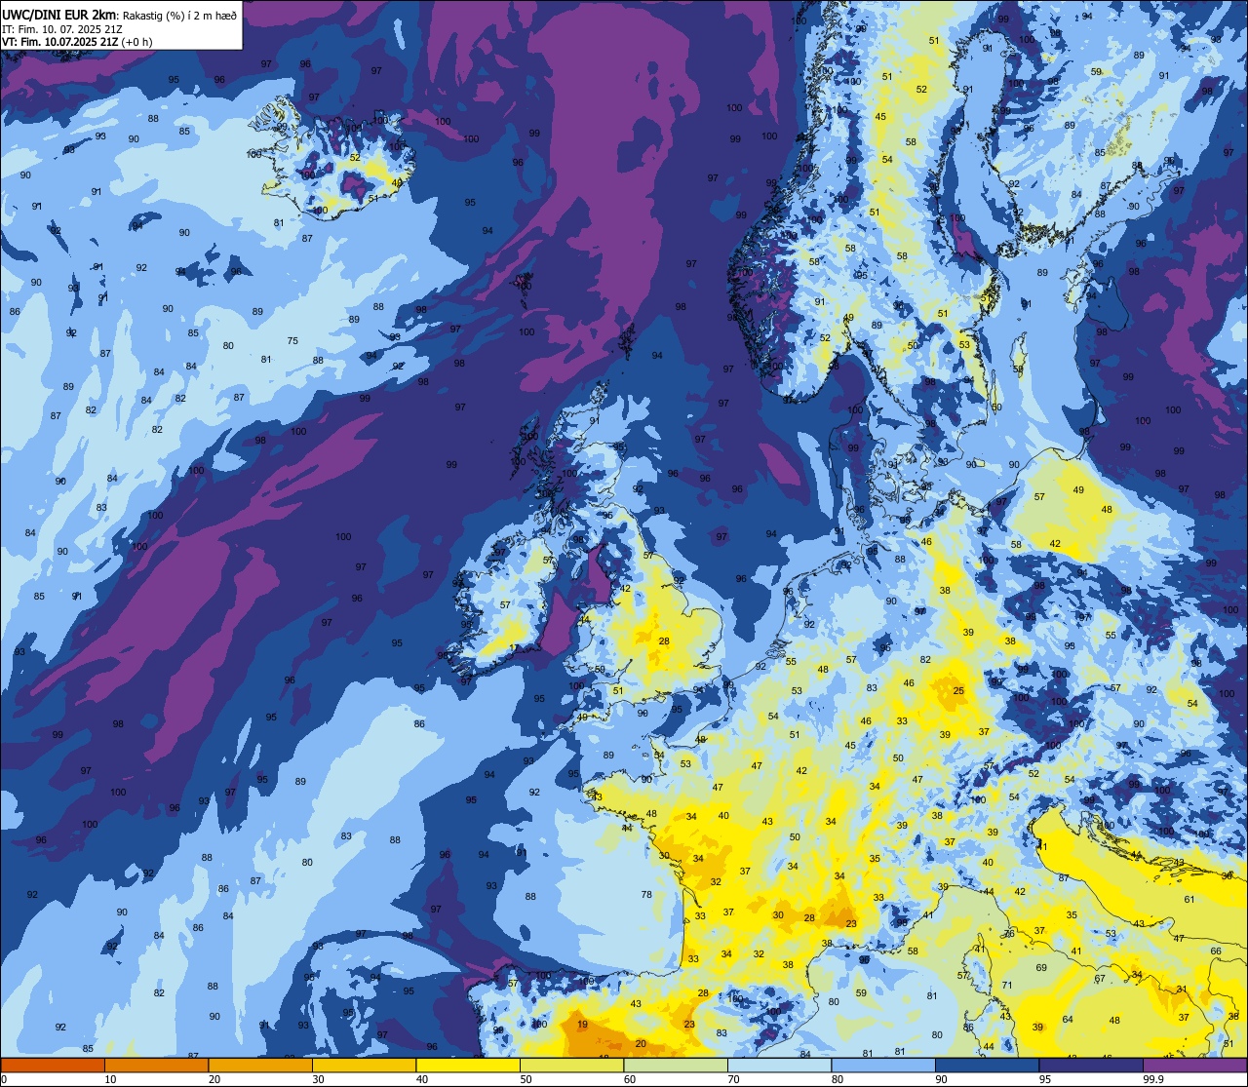
Task: Click the "10" legend tick label
Action: [110, 1079]
